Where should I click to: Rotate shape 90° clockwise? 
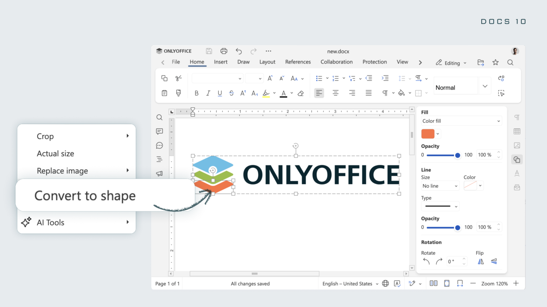(x=439, y=261)
